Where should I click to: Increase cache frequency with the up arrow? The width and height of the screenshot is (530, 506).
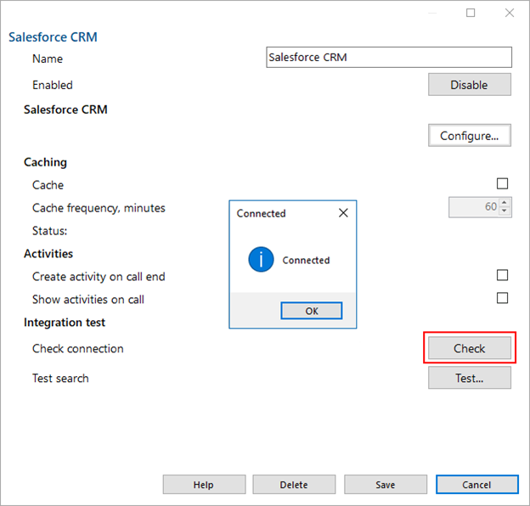click(505, 202)
